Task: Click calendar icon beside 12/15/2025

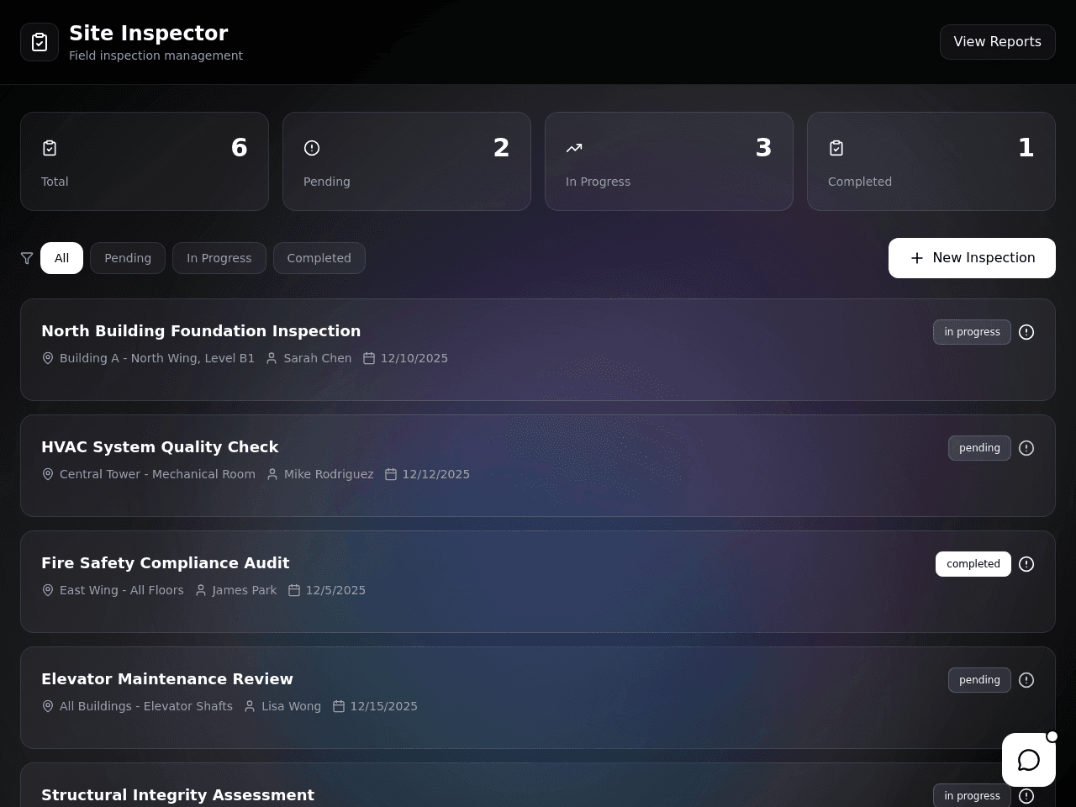Action: coord(339,706)
